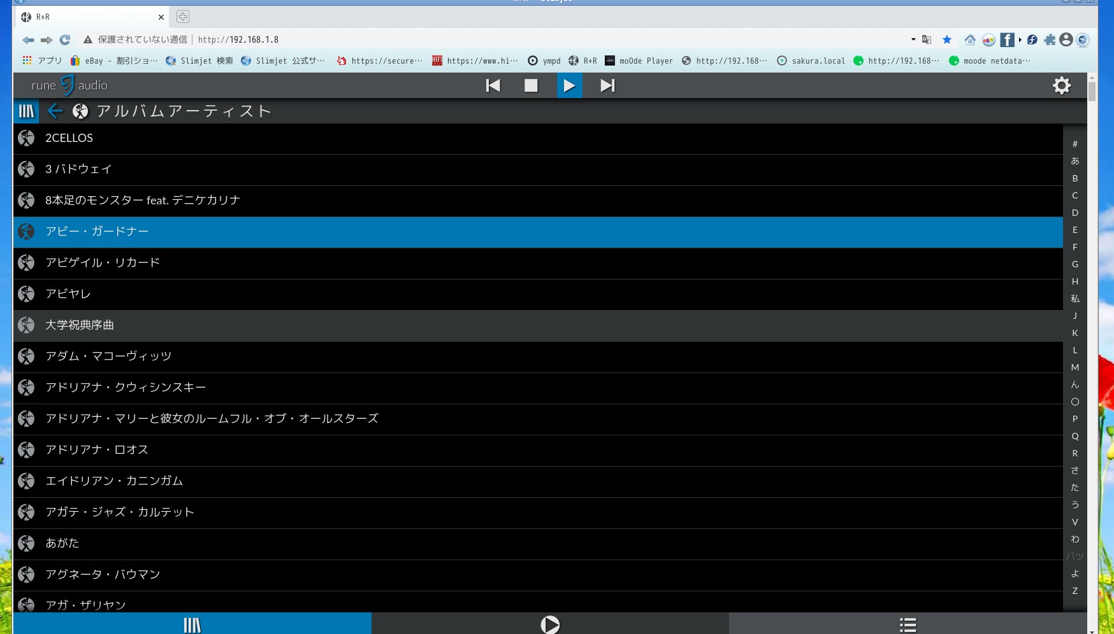This screenshot has width=1114, height=634.
Task: Select the R+R browser tab
Action: pyautogui.click(x=89, y=17)
